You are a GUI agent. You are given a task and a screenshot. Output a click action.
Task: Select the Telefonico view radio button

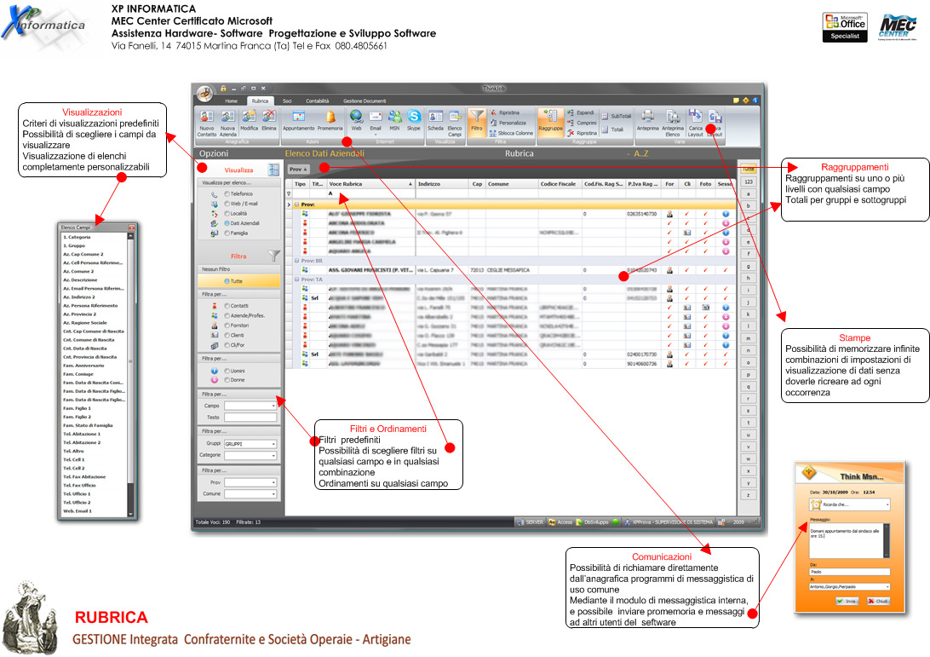(x=227, y=194)
